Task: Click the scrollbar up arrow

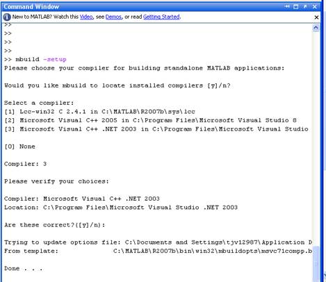Action: pyautogui.click(x=316, y=28)
